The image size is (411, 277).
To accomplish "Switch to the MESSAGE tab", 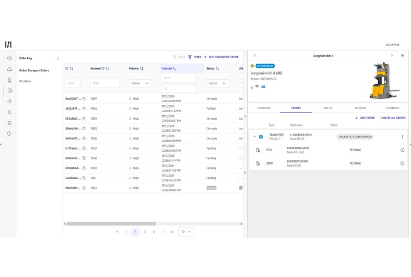I will tap(360, 108).
